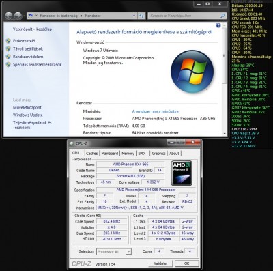Click the Brand ID value 14

pos(159,170)
